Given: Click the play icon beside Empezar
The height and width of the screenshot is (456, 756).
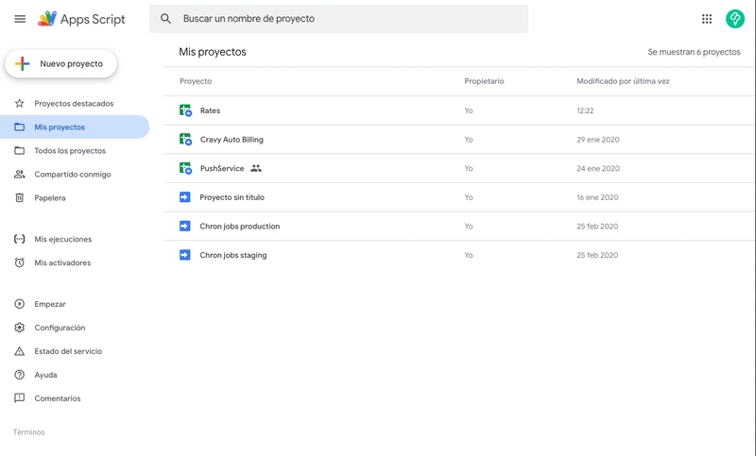Looking at the screenshot, I should [x=19, y=304].
